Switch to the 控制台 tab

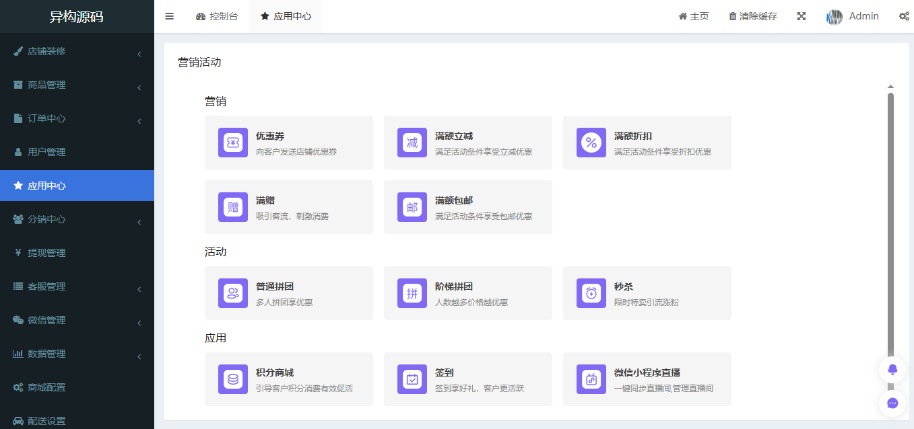(x=217, y=15)
